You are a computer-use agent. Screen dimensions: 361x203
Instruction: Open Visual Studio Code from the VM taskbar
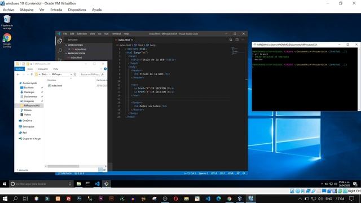97,184
